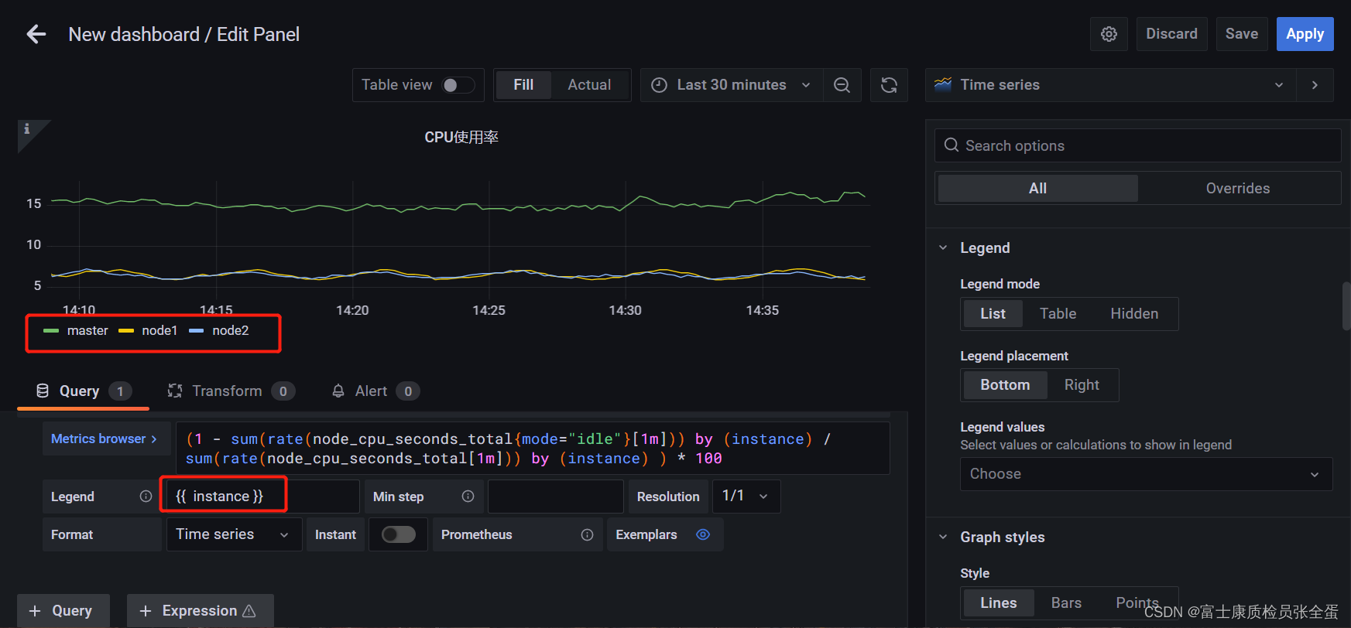Refresh the dashboard with the refresh icon
The width and height of the screenshot is (1351, 628).
tap(889, 85)
